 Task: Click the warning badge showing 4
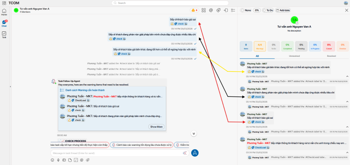pos(194,10)
